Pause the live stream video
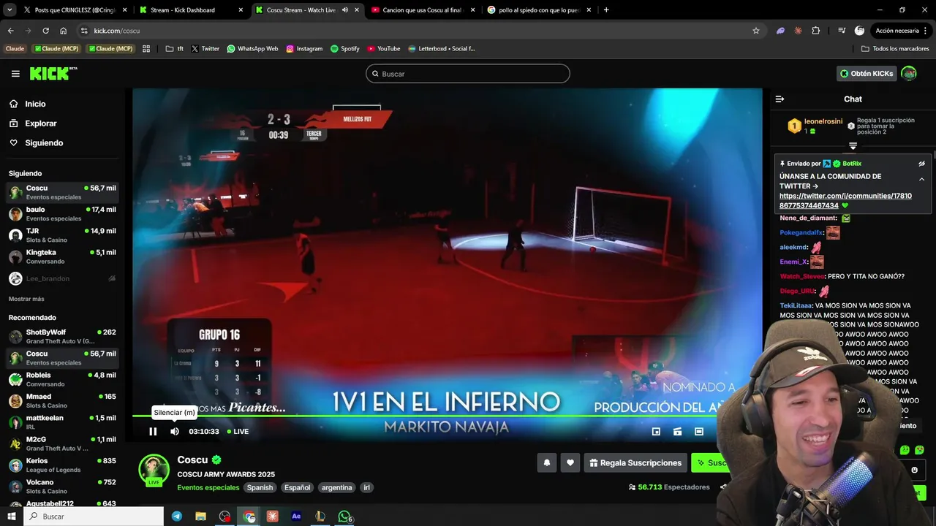The height and width of the screenshot is (526, 936). (153, 432)
